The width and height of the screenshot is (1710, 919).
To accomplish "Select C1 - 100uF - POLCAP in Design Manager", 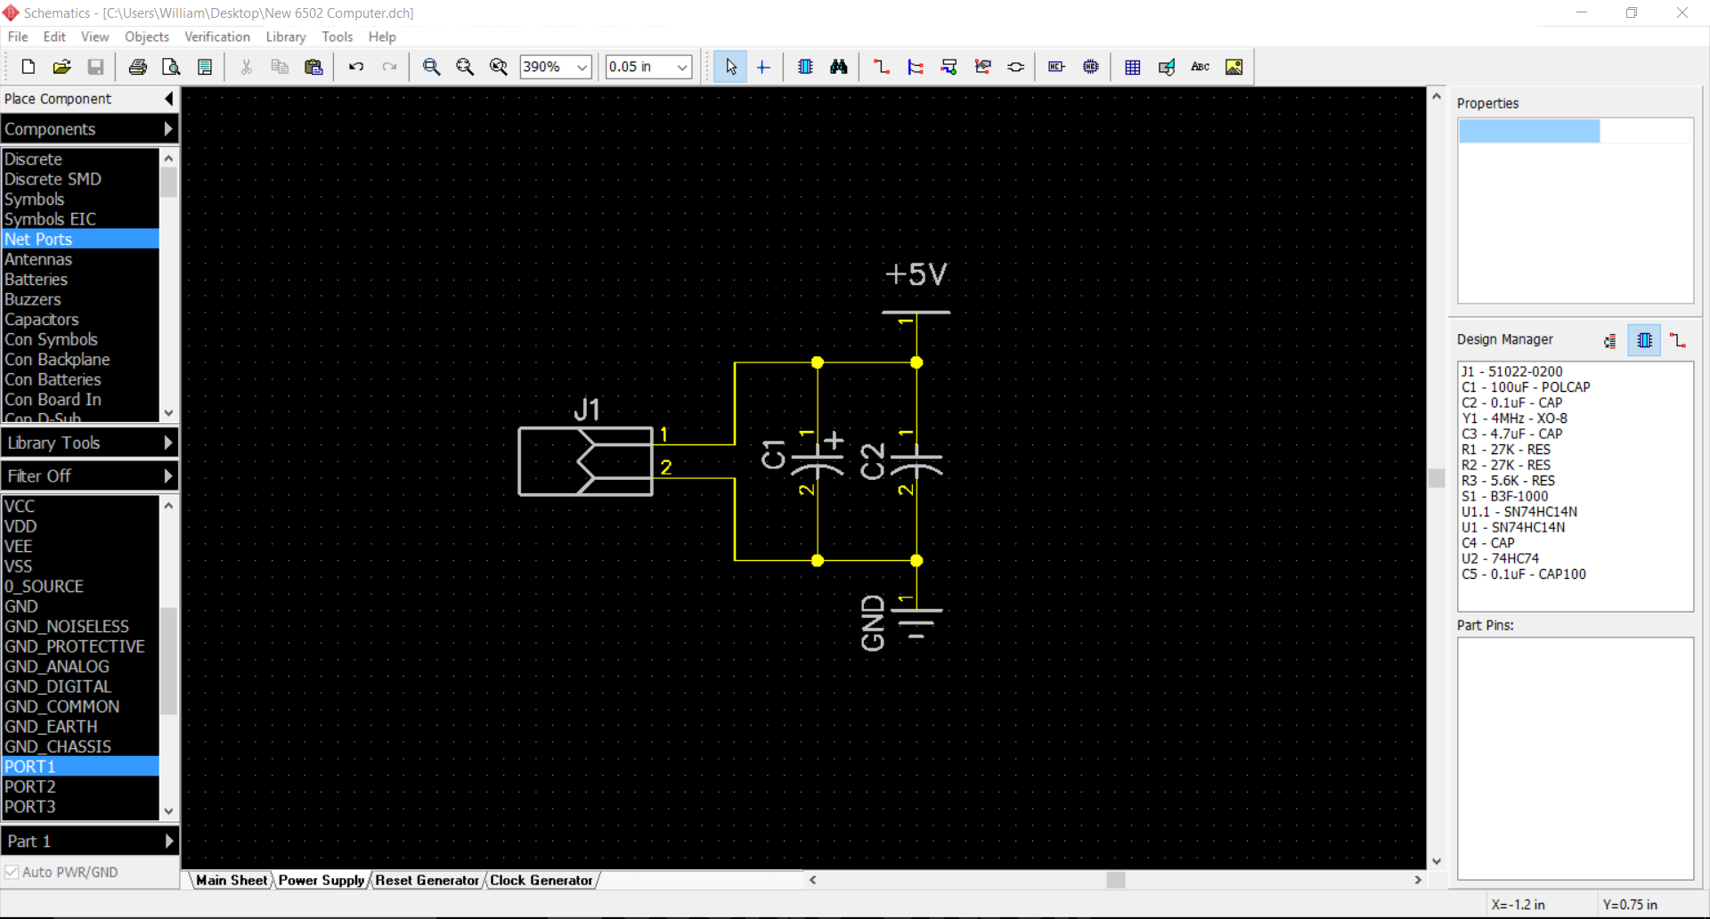I will click(1525, 387).
